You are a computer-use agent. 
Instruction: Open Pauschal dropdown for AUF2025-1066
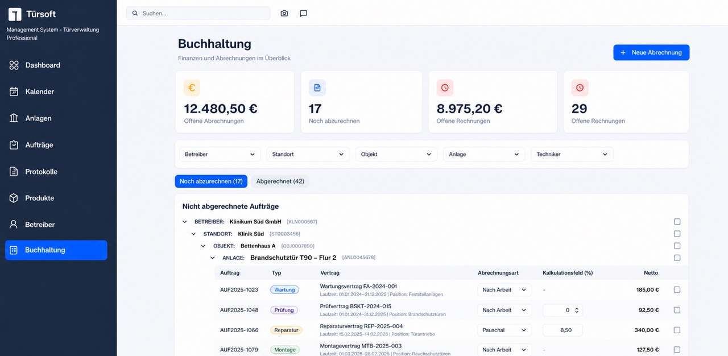(504, 330)
